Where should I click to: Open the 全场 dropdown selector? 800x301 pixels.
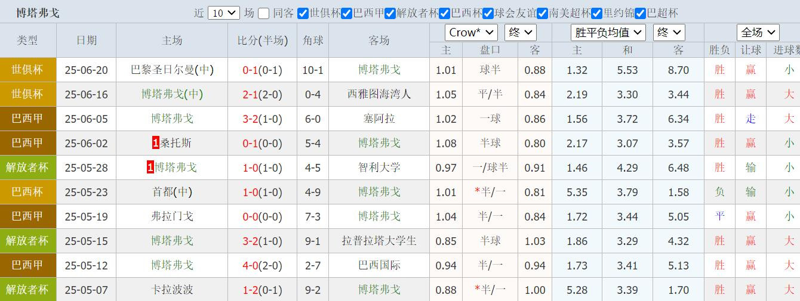pyautogui.click(x=758, y=32)
